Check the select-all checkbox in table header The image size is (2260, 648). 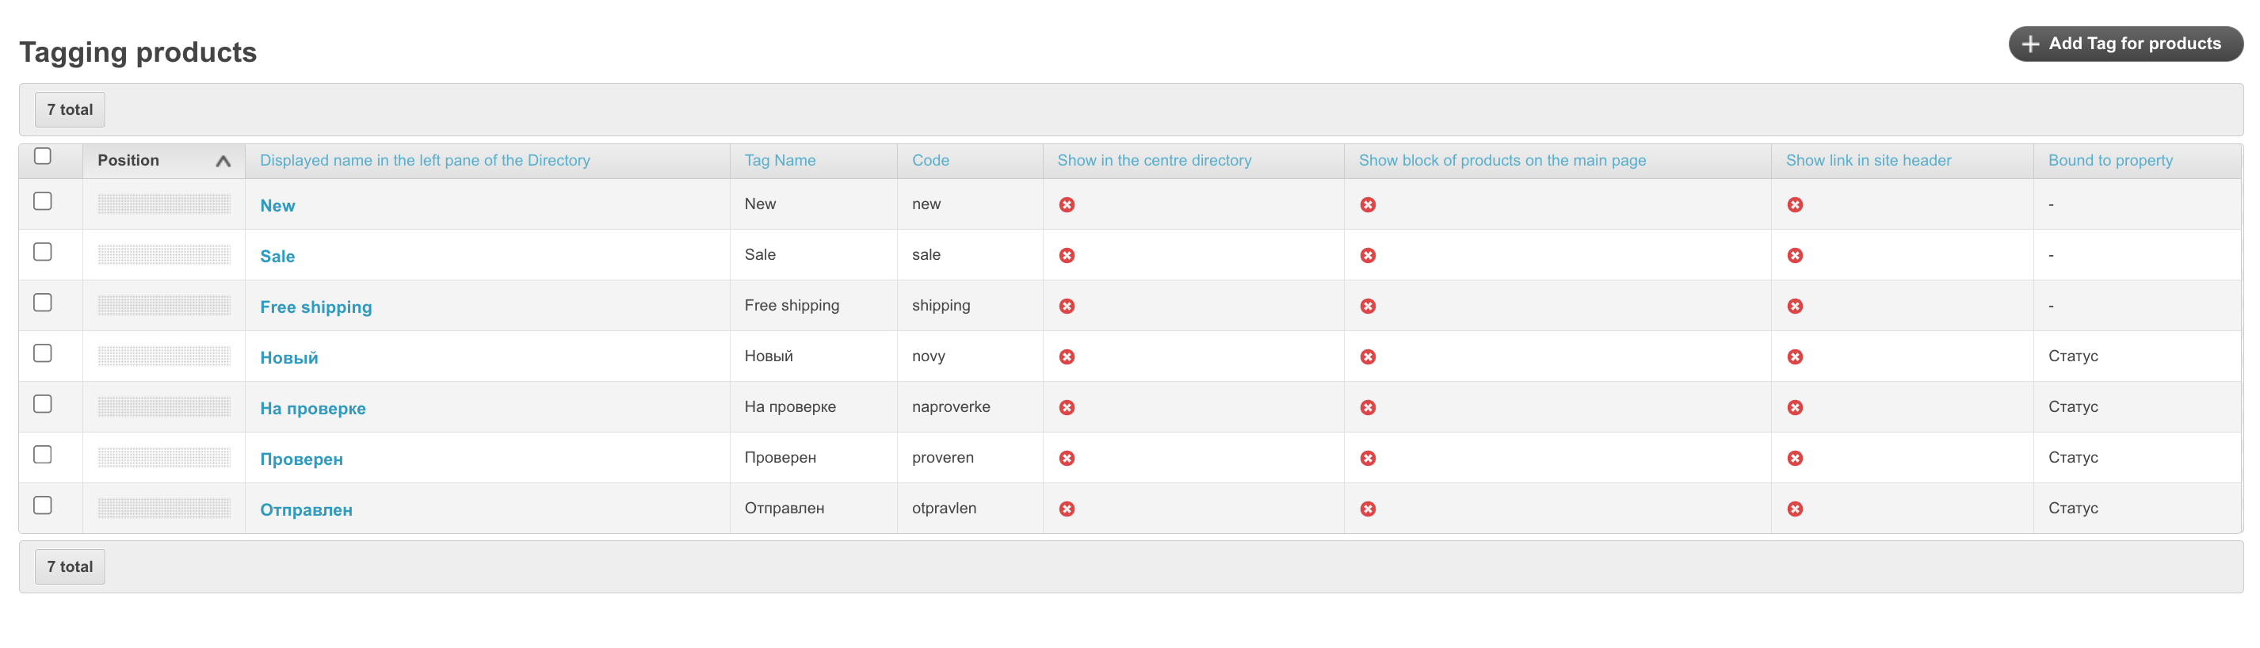tap(42, 156)
